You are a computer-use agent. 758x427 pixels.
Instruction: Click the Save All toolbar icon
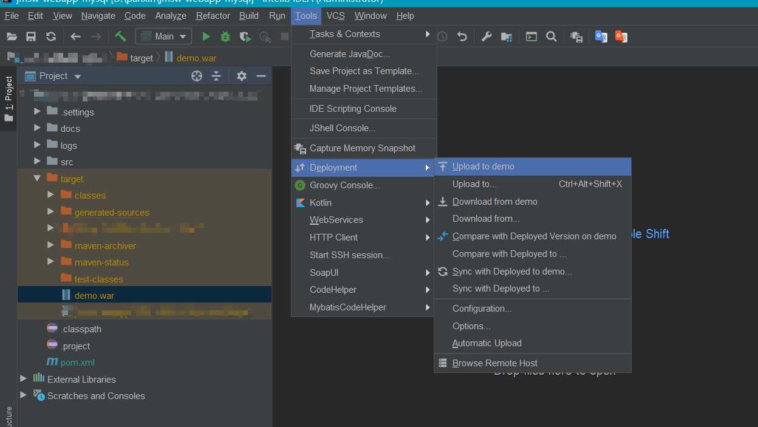[x=31, y=36]
